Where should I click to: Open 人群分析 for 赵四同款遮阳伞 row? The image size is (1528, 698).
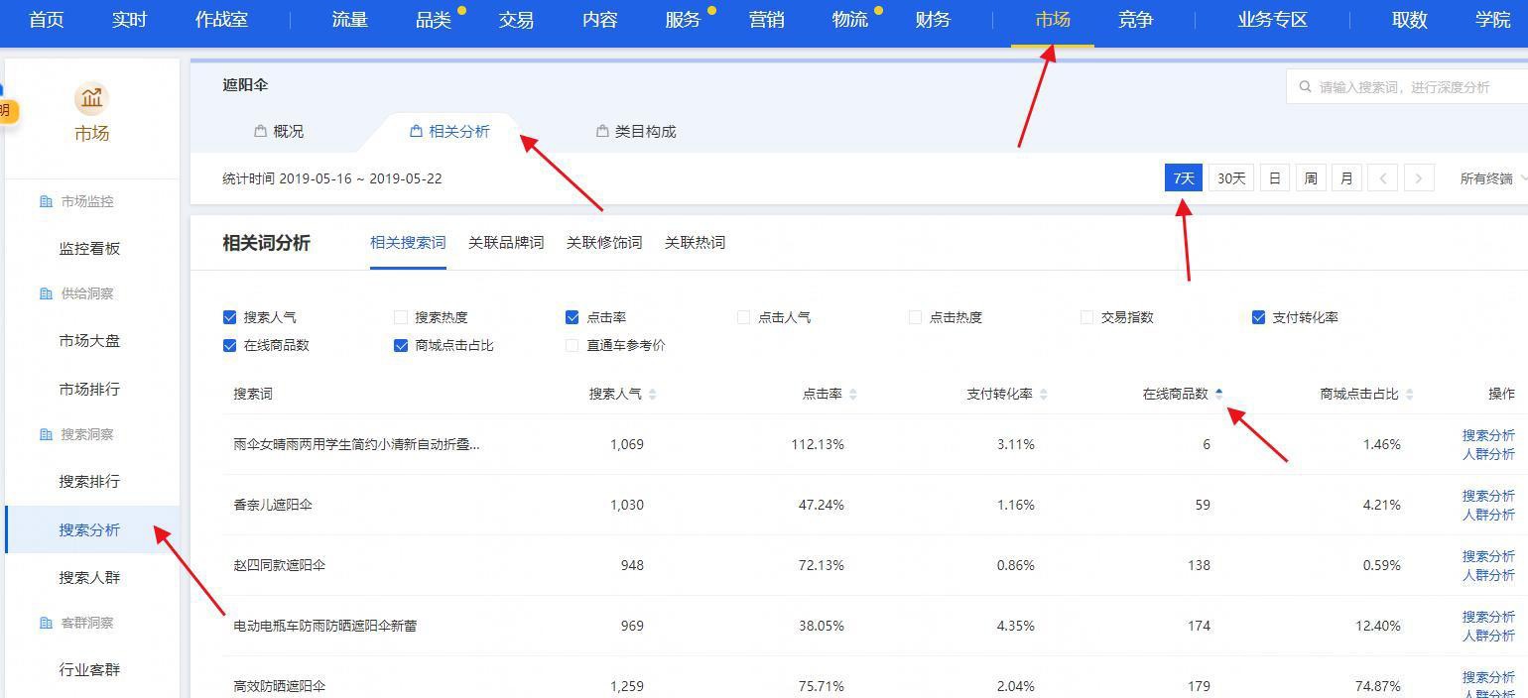(x=1488, y=575)
